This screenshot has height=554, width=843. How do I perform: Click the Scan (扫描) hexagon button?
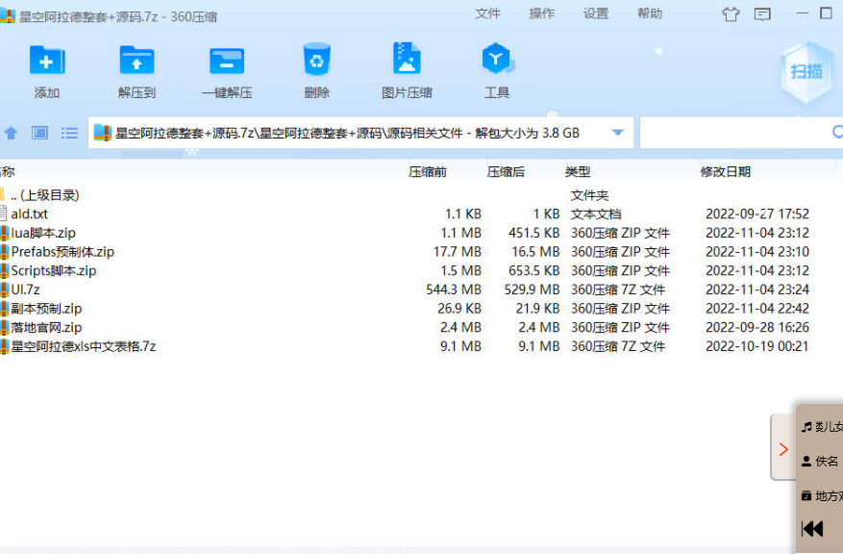806,71
